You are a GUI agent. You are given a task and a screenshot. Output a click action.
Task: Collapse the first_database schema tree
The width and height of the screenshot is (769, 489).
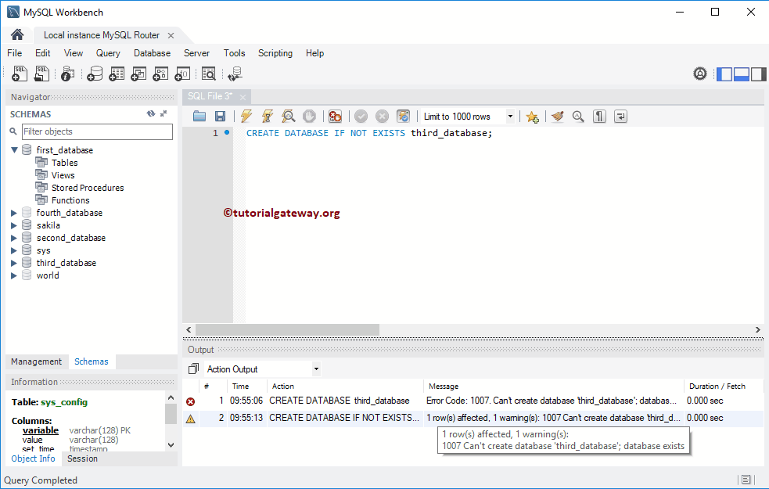15,149
